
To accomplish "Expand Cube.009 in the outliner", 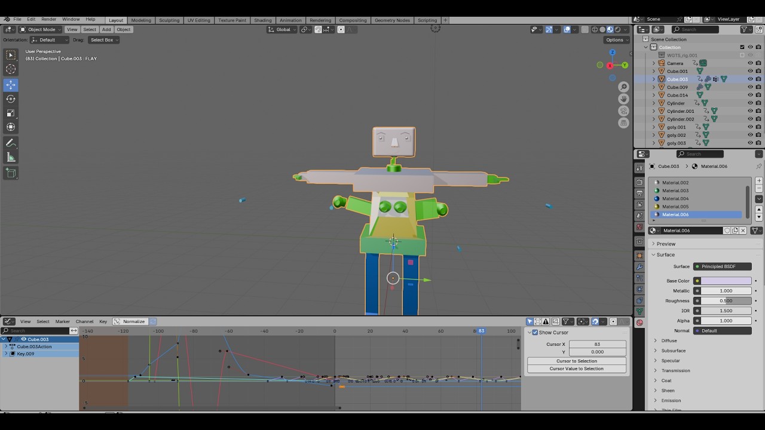I will pos(654,87).
